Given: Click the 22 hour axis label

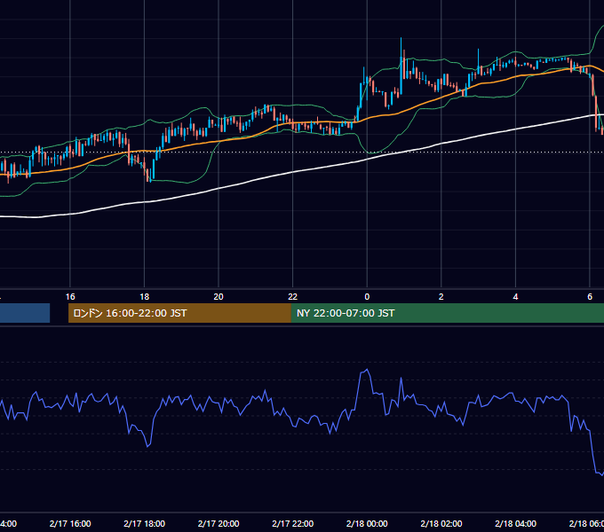Looking at the screenshot, I should tap(293, 297).
